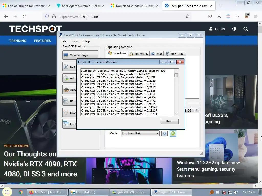Click the TechSpot LOGIN link
This screenshot has width=262, height=196.
[217, 29]
